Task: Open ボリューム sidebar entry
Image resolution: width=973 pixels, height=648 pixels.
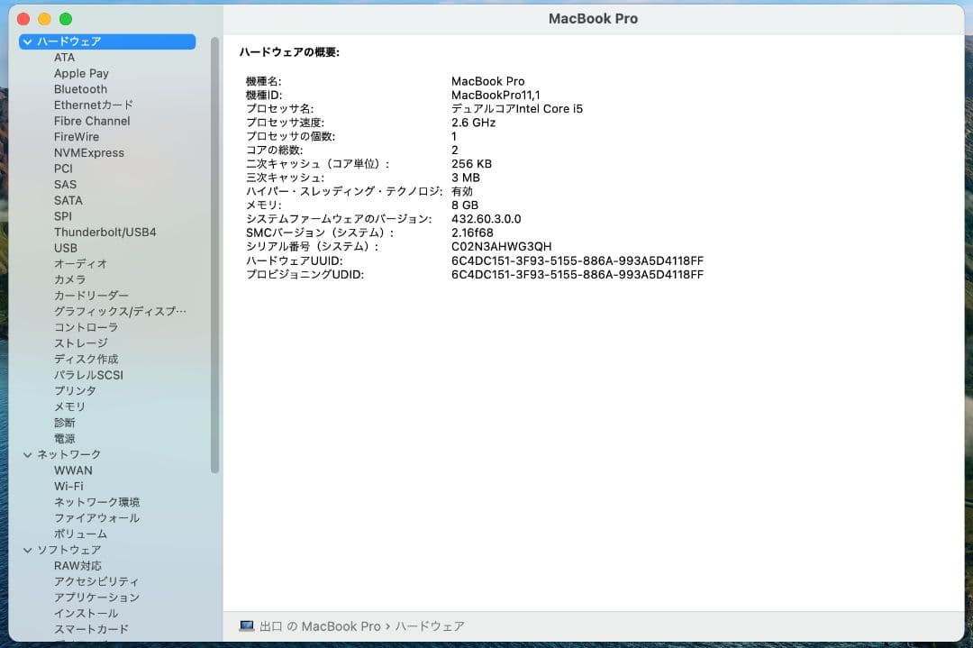Action: [81, 534]
